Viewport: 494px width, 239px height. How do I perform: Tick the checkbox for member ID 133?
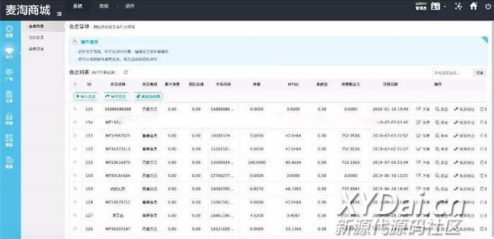point(75,136)
